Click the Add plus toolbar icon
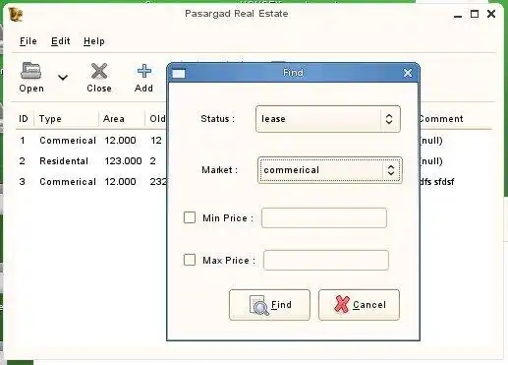 [x=144, y=71]
